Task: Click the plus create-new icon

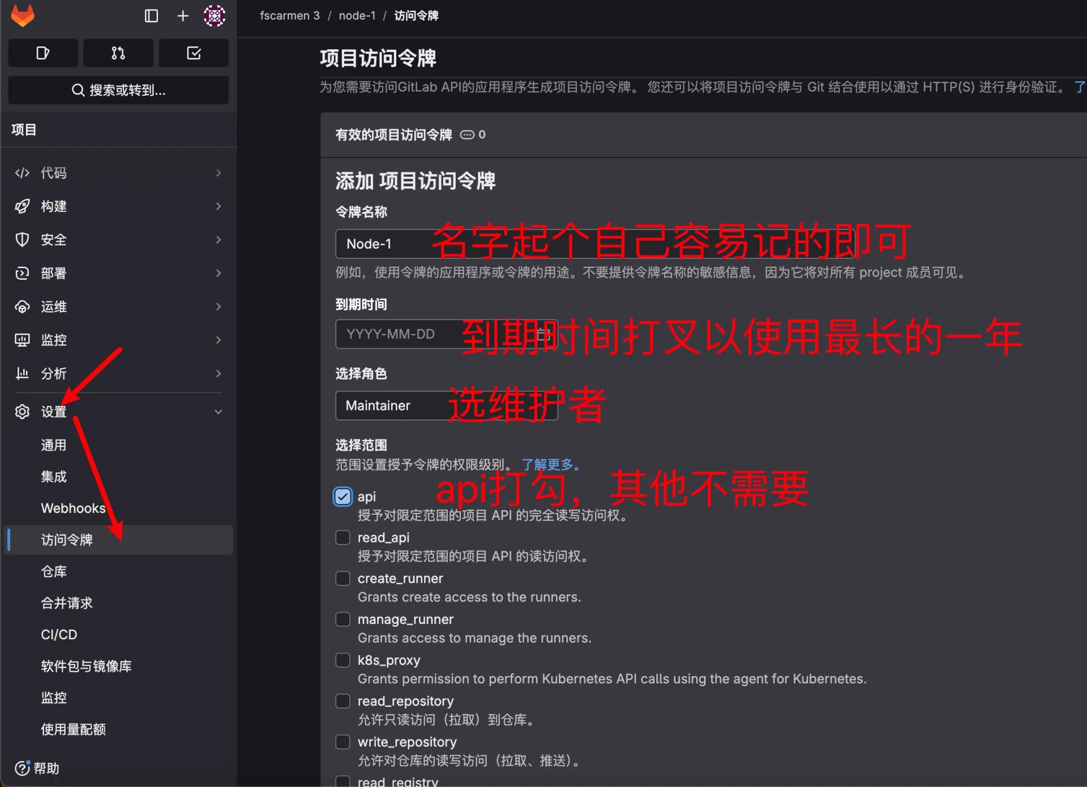Action: (x=182, y=16)
